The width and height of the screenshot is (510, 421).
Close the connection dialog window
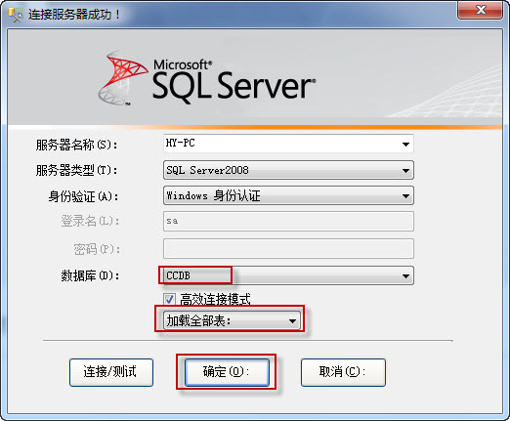[x=481, y=10]
